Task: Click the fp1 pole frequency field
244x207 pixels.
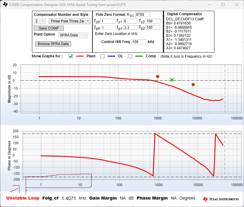Action: click(x=131, y=28)
